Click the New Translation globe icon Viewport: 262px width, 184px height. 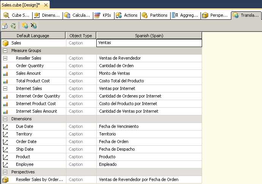[25, 26]
